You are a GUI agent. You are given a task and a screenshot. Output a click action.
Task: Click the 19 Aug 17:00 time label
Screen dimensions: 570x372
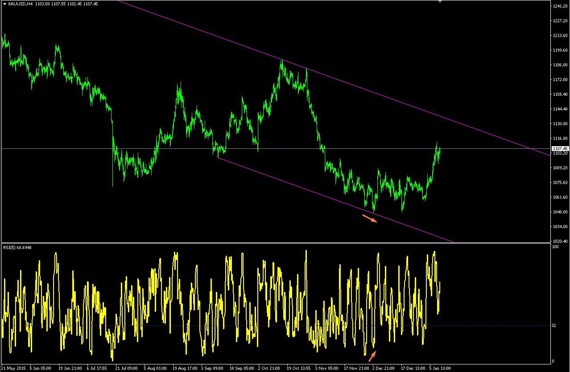click(x=185, y=368)
